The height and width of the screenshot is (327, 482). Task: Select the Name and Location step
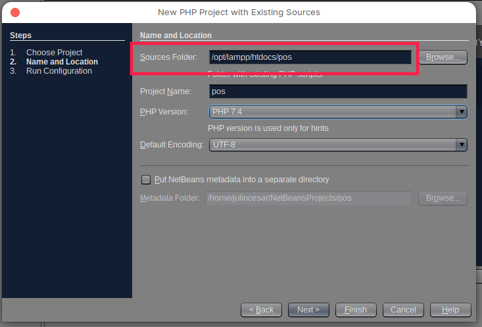[62, 62]
